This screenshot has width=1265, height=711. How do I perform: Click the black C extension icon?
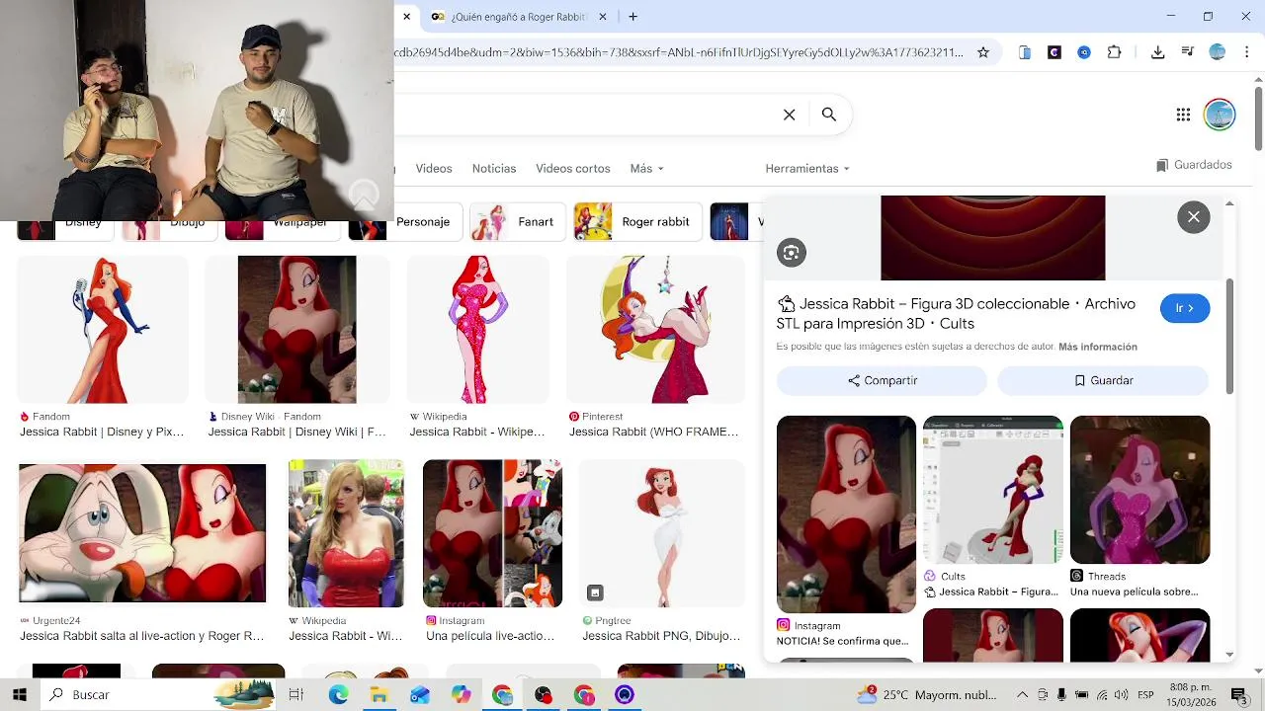1054,52
